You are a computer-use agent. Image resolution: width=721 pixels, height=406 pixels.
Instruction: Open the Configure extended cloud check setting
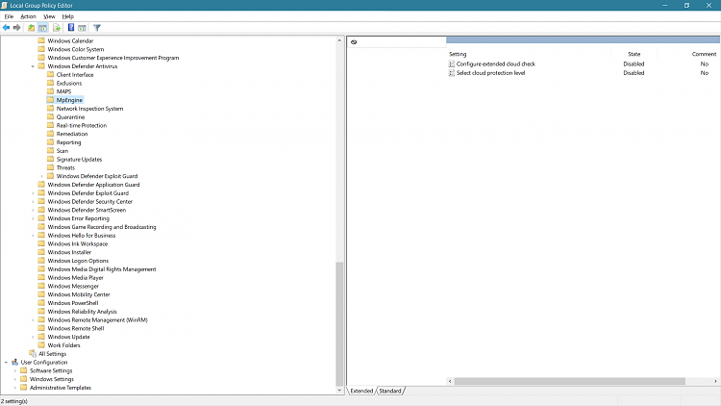[x=496, y=64]
